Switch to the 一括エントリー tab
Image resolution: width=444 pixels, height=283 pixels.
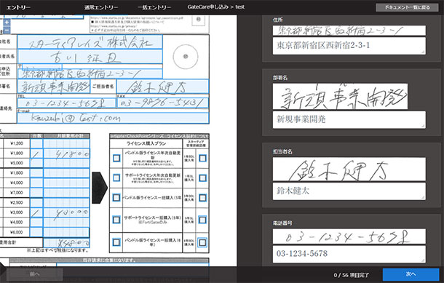(154, 7)
